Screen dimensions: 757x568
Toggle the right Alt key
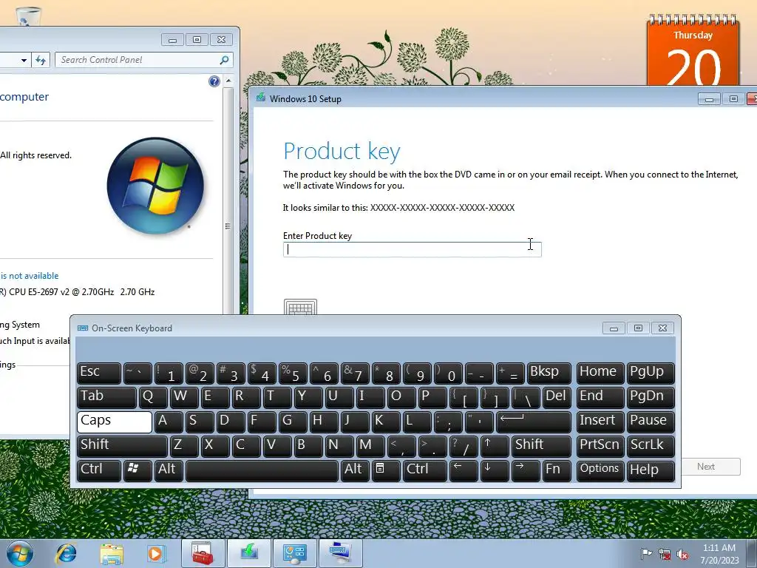(x=355, y=470)
